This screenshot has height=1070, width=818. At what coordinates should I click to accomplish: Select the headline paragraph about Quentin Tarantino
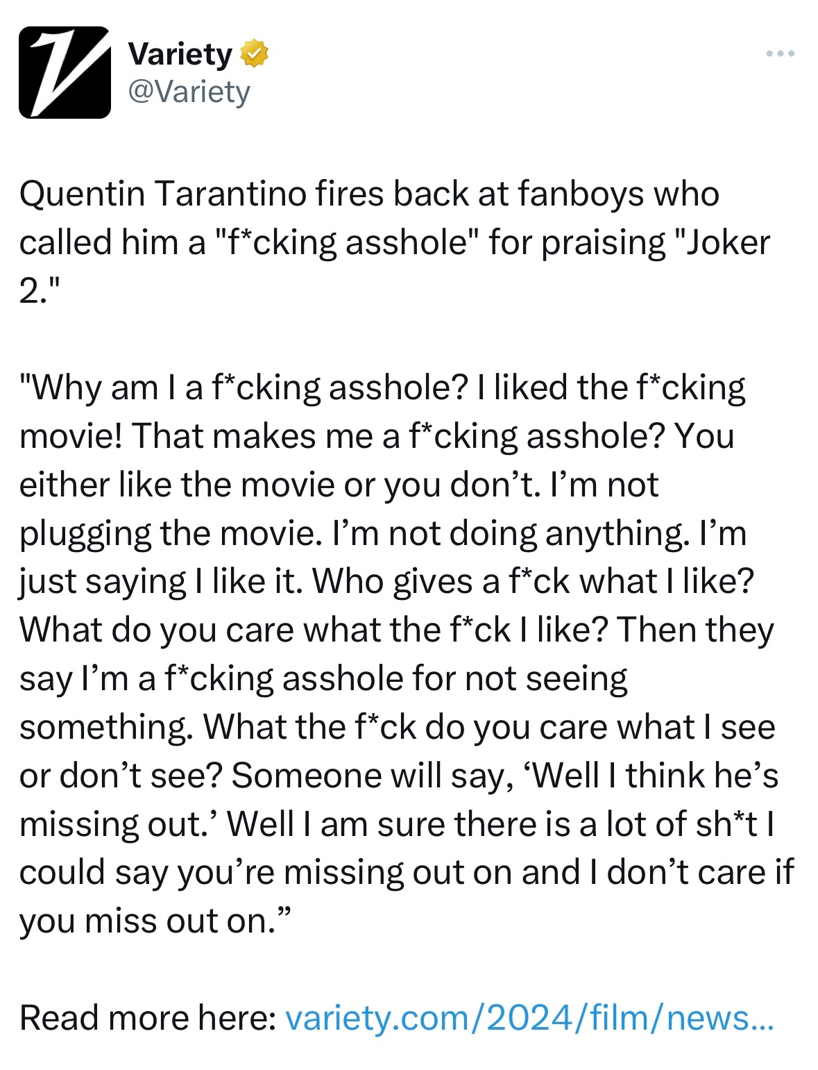click(x=395, y=242)
